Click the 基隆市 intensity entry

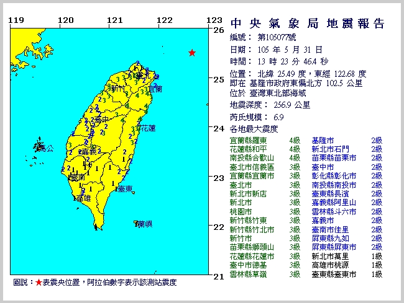pyautogui.click(x=347, y=141)
